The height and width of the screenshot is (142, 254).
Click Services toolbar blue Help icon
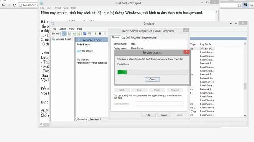[x=85, y=34]
